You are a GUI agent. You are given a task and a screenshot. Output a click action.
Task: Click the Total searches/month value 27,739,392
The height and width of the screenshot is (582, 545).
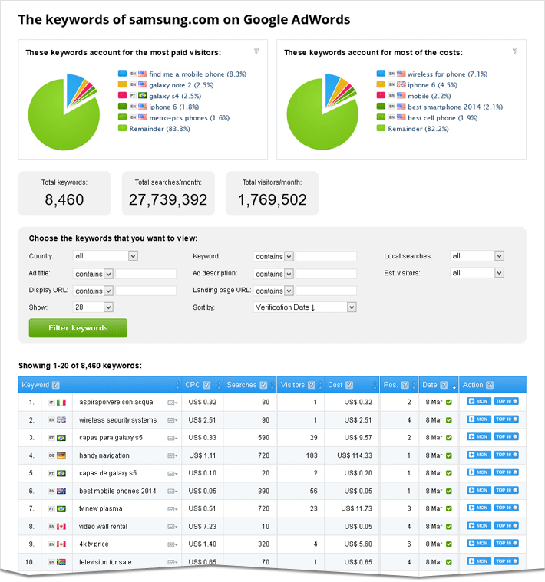pyautogui.click(x=168, y=199)
